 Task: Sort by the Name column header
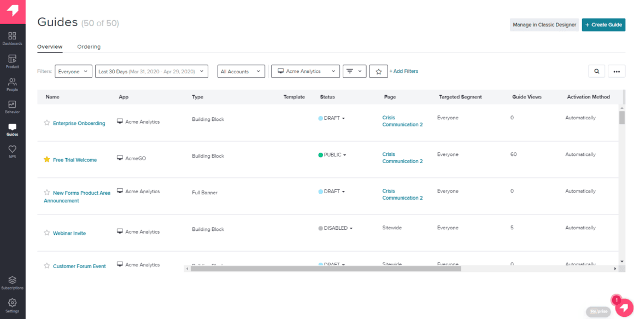click(x=52, y=97)
